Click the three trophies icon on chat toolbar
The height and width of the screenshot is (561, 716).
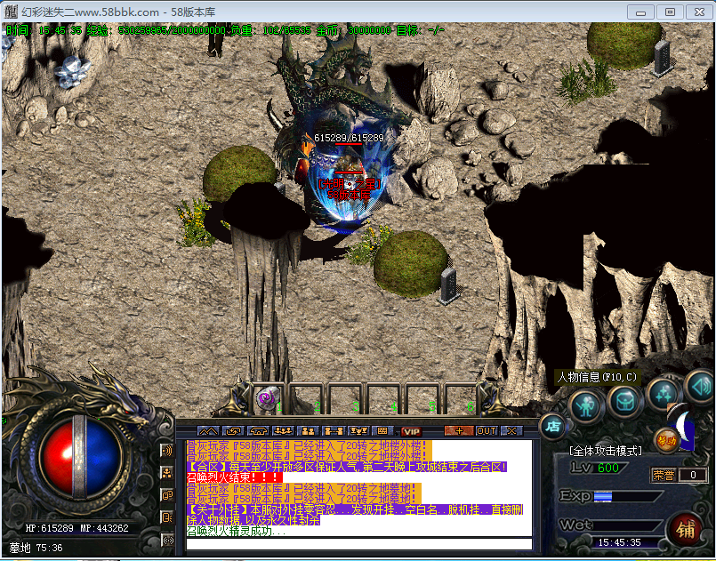(x=358, y=431)
